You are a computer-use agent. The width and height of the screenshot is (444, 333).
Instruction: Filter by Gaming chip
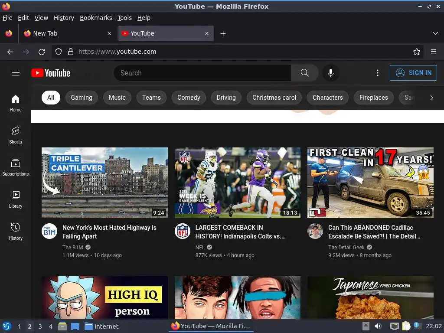82,98
